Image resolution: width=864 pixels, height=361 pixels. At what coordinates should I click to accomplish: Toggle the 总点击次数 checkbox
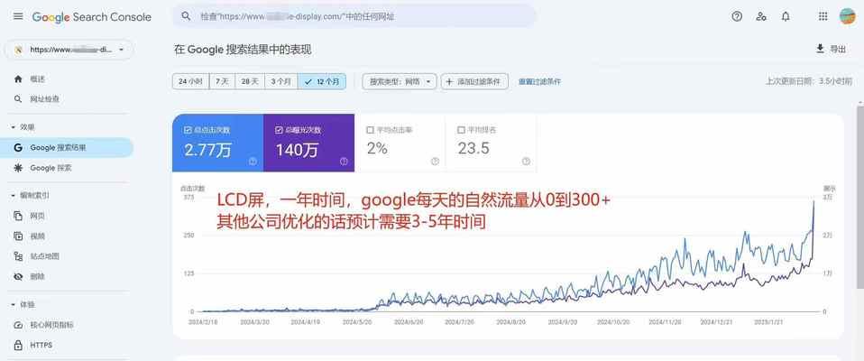click(188, 130)
